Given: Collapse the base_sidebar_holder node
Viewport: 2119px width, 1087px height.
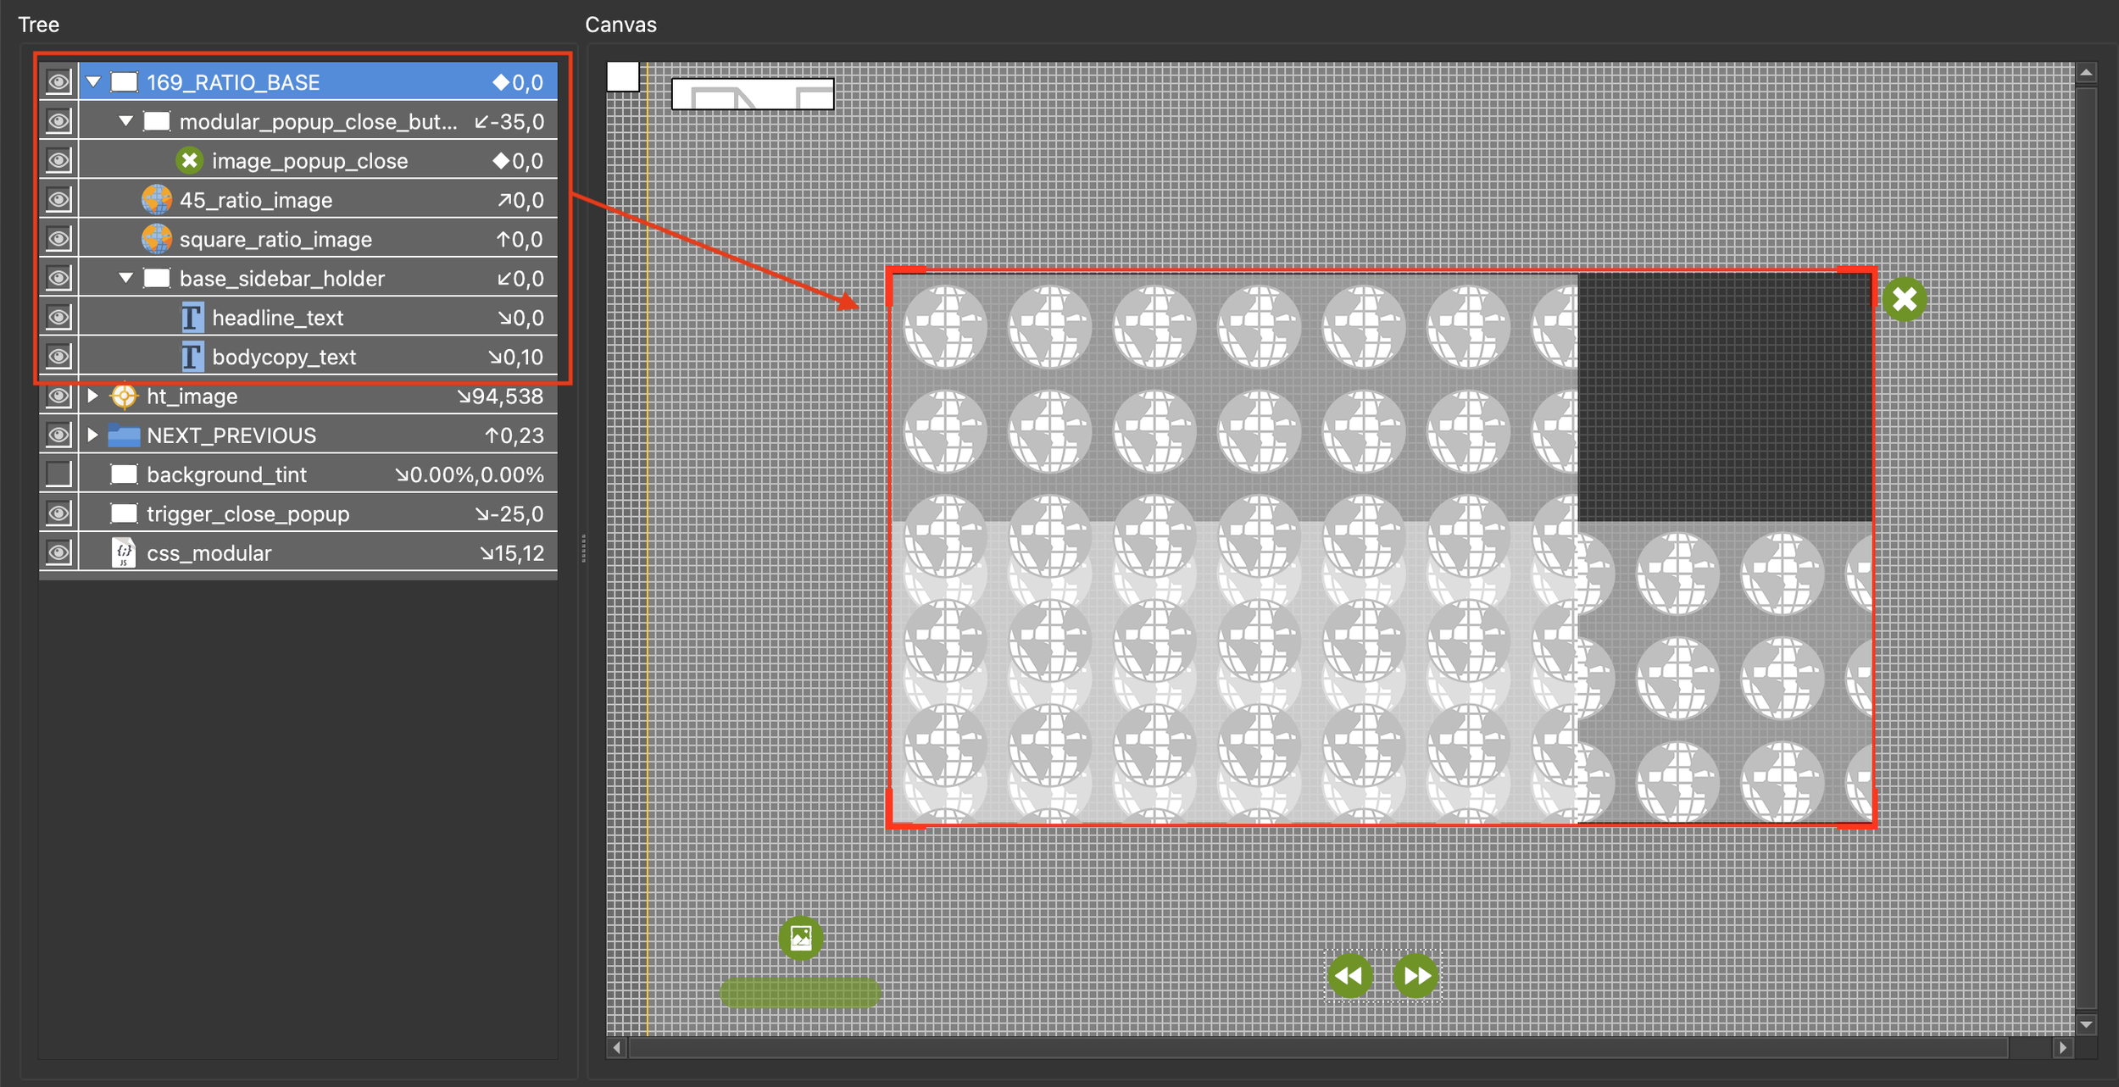Looking at the screenshot, I should (125, 278).
